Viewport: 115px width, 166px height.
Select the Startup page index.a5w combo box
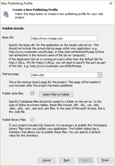coord(66,75)
